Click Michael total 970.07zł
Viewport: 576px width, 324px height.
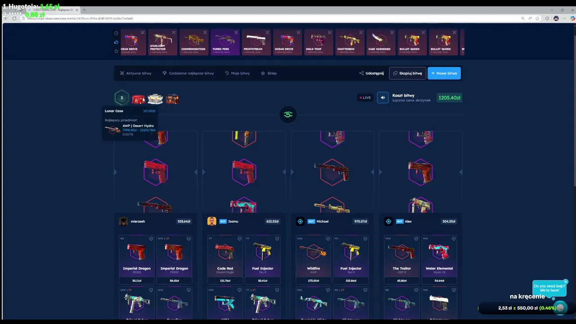[361, 221]
